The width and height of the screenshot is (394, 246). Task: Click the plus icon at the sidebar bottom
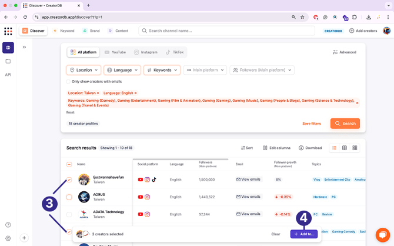click(x=24, y=238)
